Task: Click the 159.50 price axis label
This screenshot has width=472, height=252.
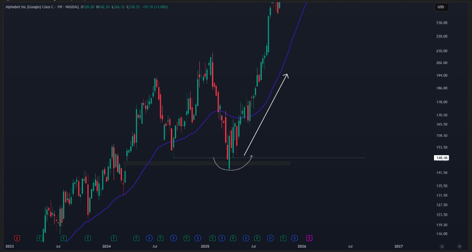Action: [x=441, y=136]
